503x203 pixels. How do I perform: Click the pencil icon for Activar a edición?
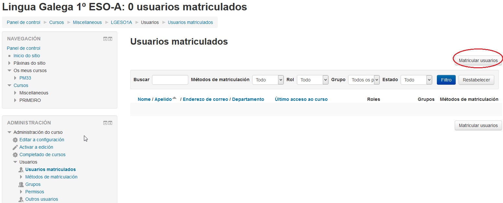[x=15, y=147]
